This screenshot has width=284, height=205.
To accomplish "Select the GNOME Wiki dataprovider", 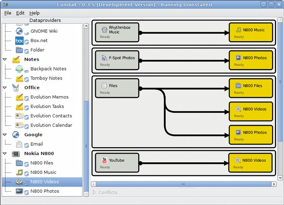I will (x=44, y=31).
